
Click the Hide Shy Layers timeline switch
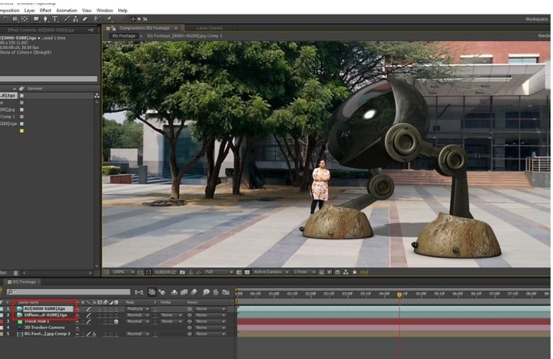coord(174,292)
